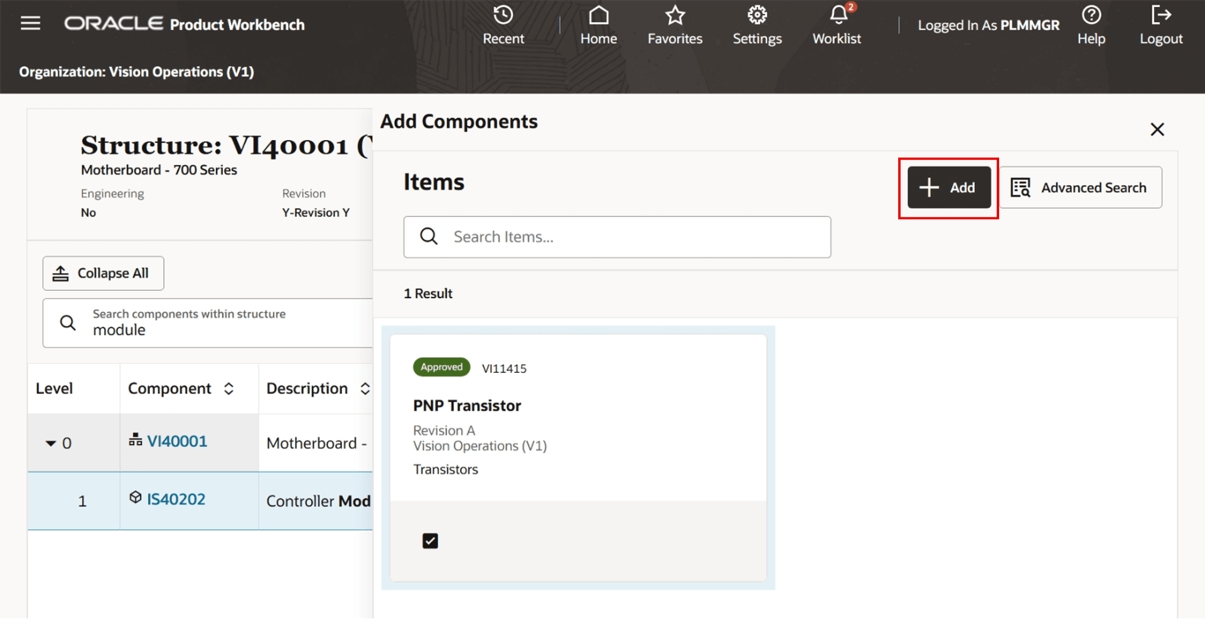Open the VI40001 component link
Screen dimensions: 1205x619
tap(177, 441)
